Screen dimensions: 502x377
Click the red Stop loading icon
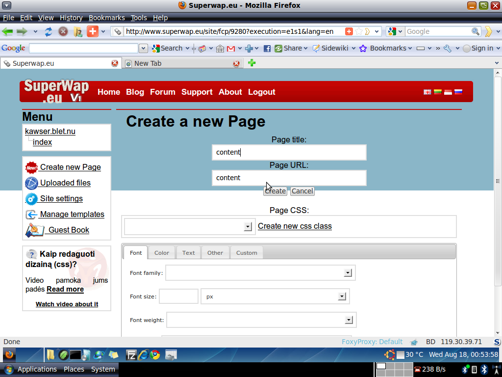pyautogui.click(x=63, y=31)
